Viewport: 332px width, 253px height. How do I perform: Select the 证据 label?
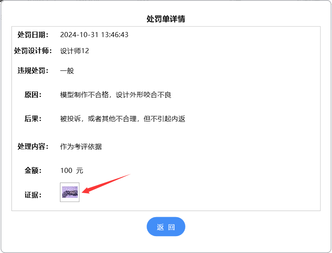(x=33, y=195)
